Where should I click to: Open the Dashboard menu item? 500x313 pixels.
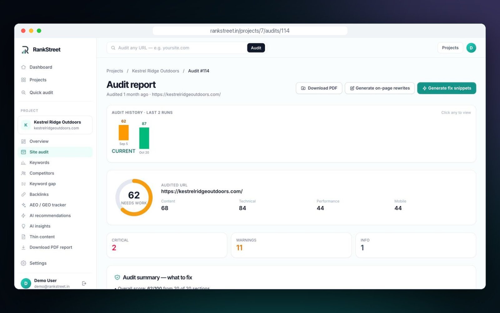point(55,67)
